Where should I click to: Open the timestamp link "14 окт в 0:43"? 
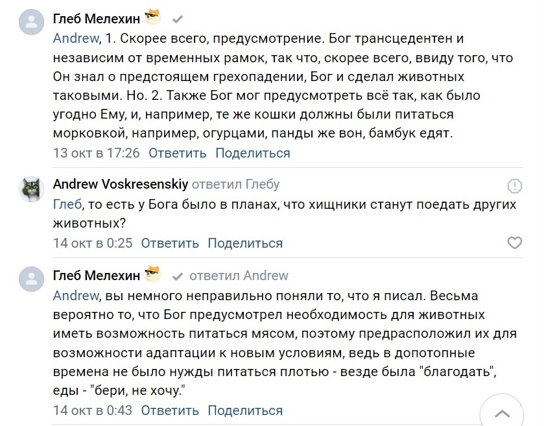click(x=93, y=410)
